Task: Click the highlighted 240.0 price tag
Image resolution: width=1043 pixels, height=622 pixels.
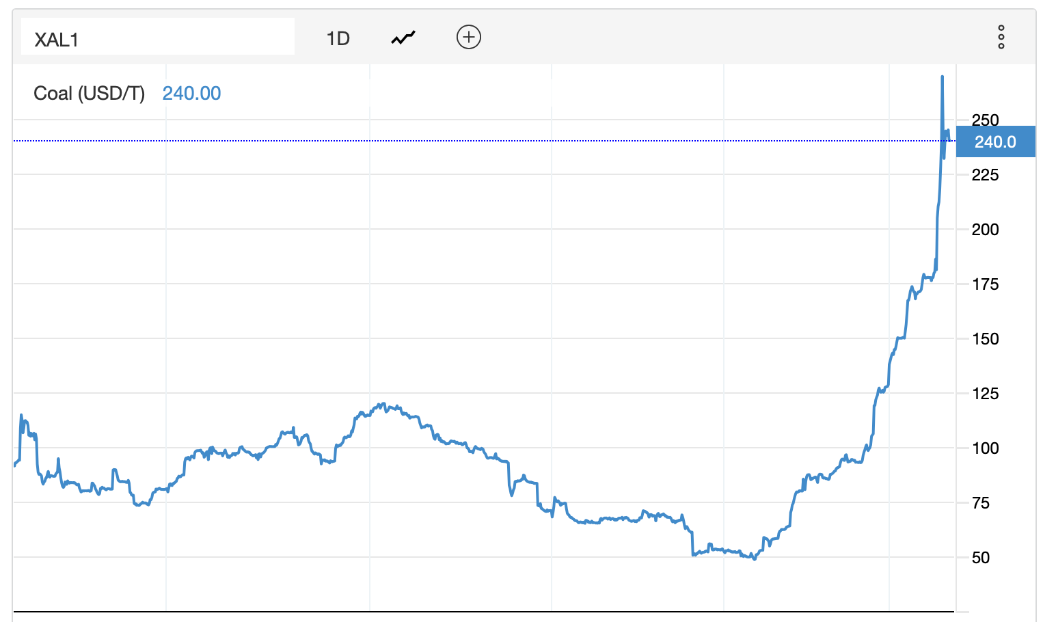Action: 995,142
